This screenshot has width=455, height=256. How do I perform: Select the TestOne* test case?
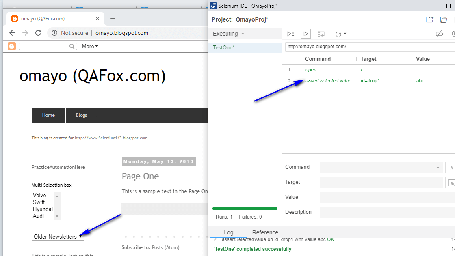tap(245, 48)
